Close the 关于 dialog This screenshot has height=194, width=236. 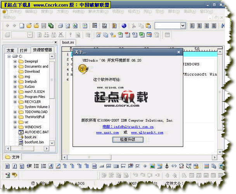click(x=179, y=52)
